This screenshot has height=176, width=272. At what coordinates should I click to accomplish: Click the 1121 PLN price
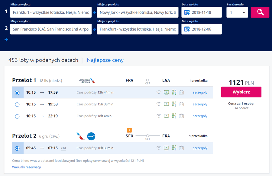click(x=241, y=82)
